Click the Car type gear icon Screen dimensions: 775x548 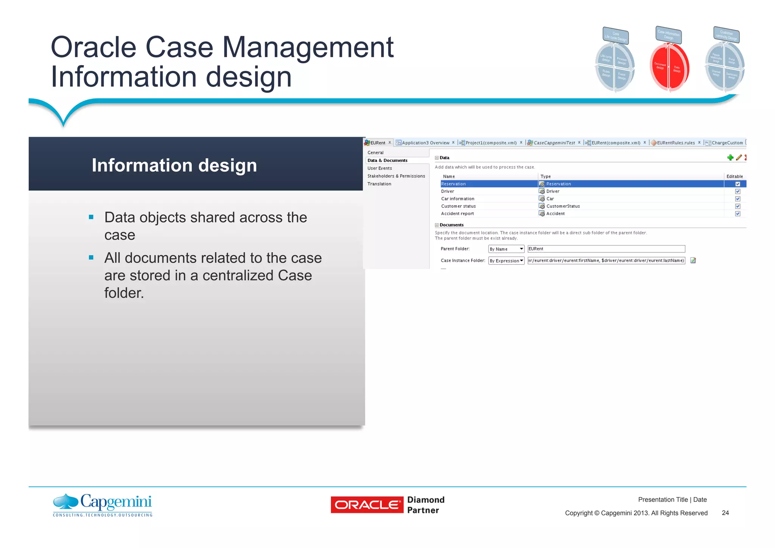pyautogui.click(x=542, y=198)
